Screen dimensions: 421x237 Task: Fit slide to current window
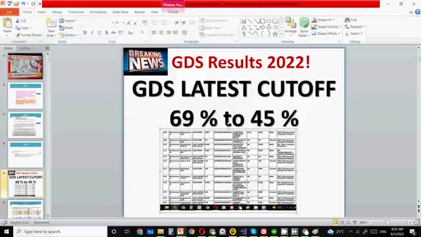(416, 223)
